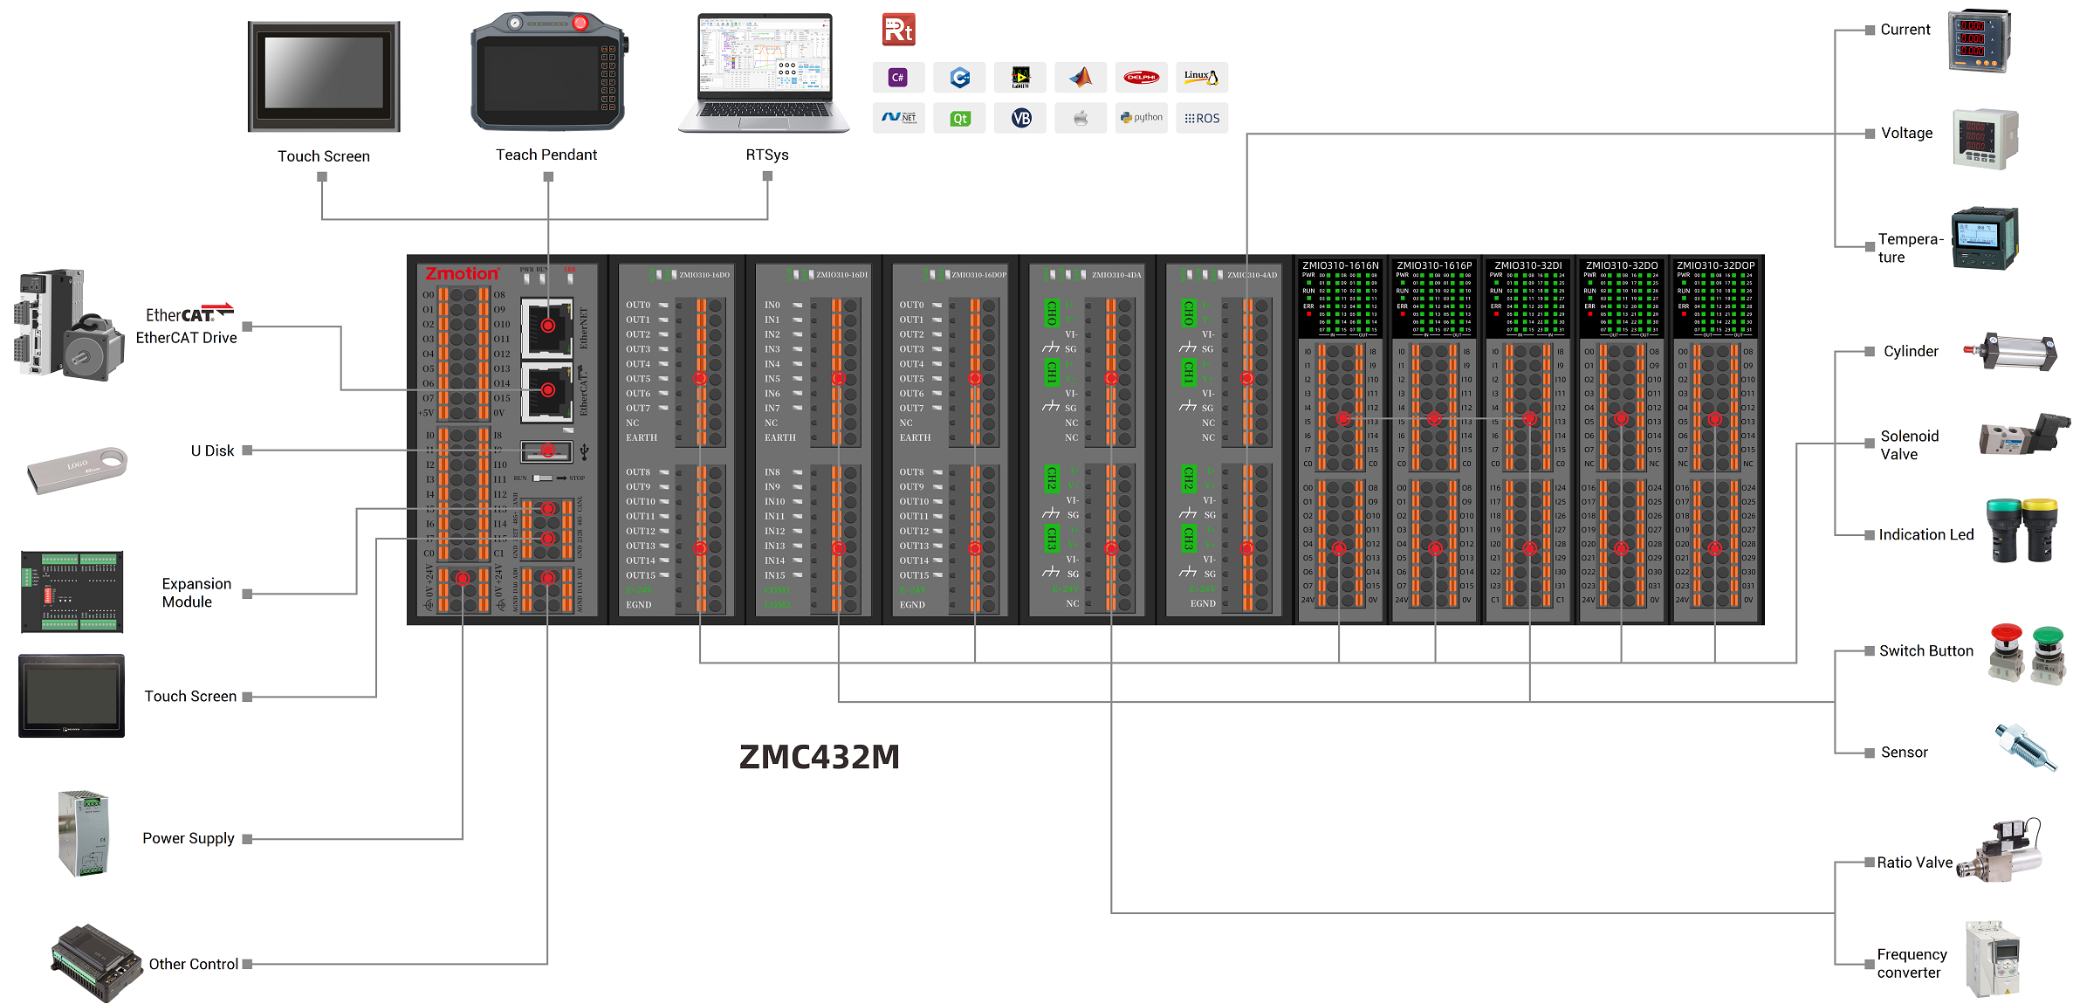Click the Expansion Module label
This screenshot has width=2073, height=1004.
tap(196, 593)
